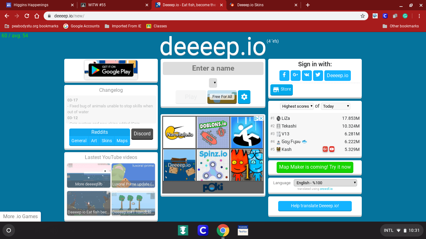Screen dimensions: 426x239
Task: Open the Store button
Action: coord(282,90)
